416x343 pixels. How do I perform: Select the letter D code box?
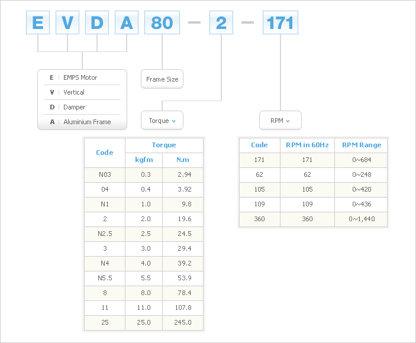point(97,23)
